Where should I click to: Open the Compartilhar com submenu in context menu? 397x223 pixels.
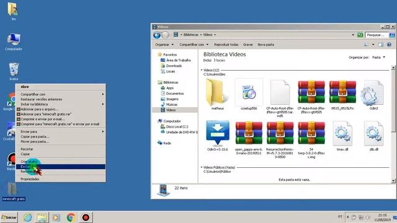61,94
